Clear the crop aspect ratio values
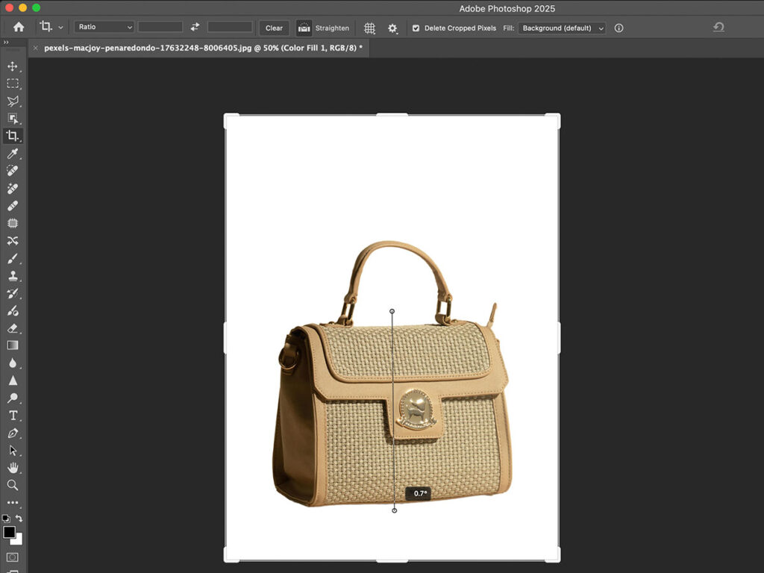 tap(274, 28)
